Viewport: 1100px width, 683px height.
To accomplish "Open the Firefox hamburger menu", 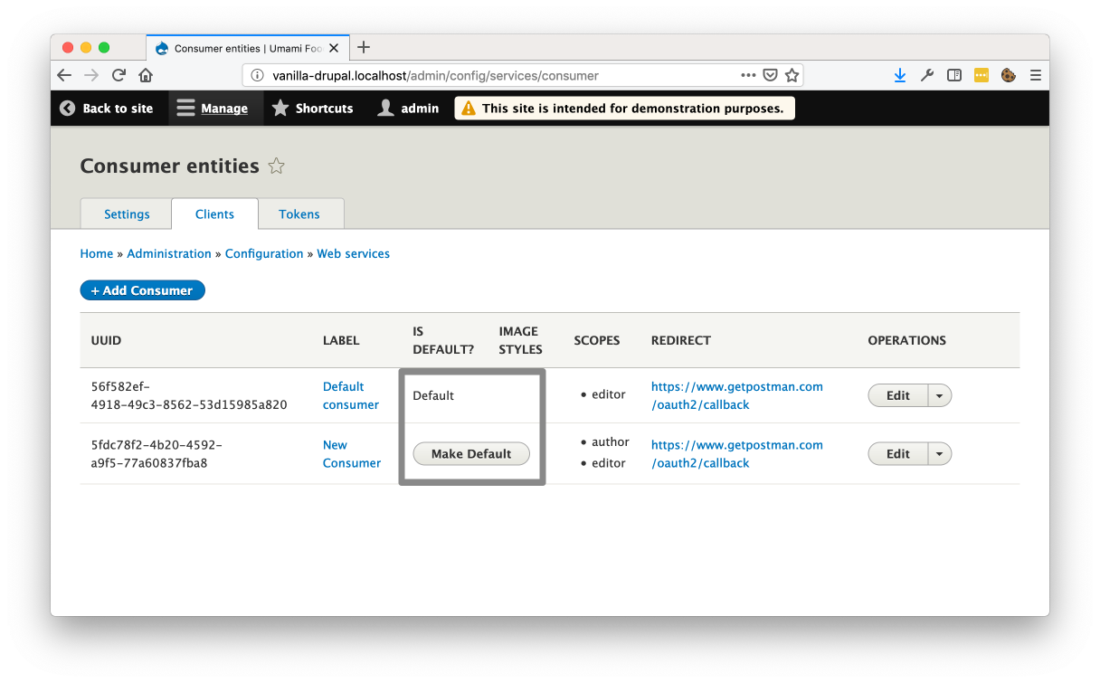I will tap(1035, 75).
